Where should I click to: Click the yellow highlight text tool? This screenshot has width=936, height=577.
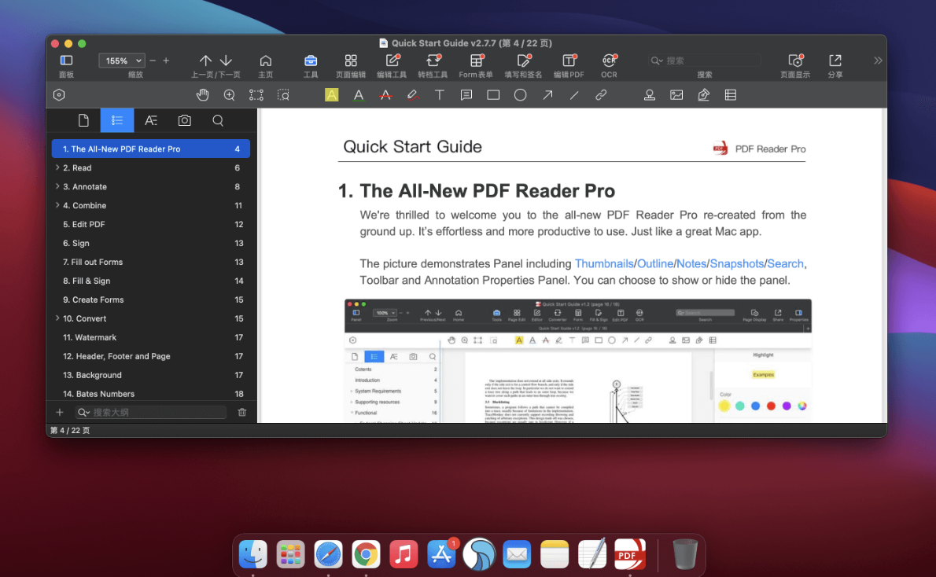[x=332, y=95]
